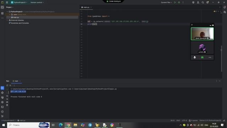Expand External Libraries node

click(7, 20)
